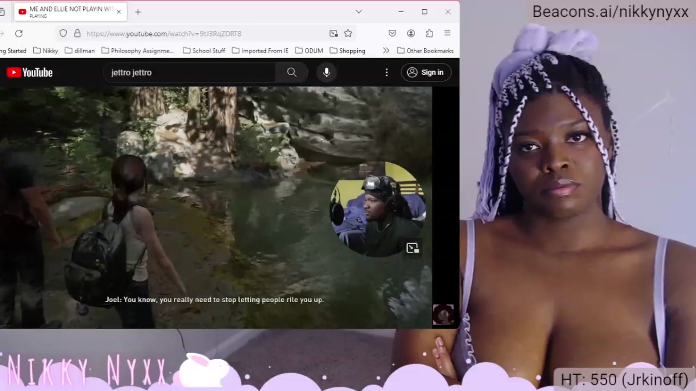Reload the page with the refresh icon
Screen dimensions: 696x391
(19, 33)
